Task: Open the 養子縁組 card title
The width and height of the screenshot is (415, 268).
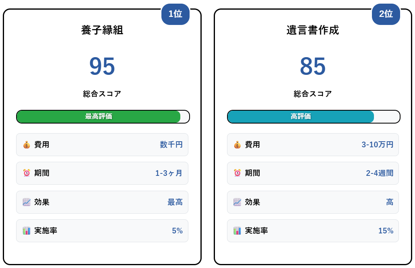Action: pyautogui.click(x=102, y=30)
